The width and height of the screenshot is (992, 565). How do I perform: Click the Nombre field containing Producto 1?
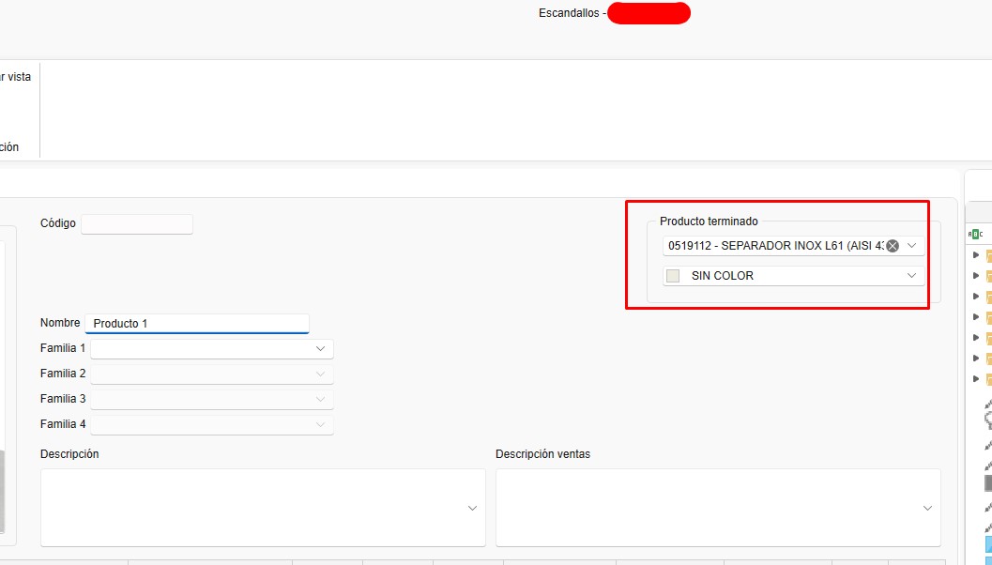[x=196, y=324]
